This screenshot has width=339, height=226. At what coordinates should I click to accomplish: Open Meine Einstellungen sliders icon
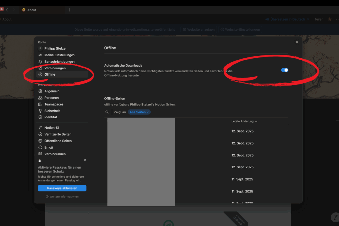coord(40,55)
